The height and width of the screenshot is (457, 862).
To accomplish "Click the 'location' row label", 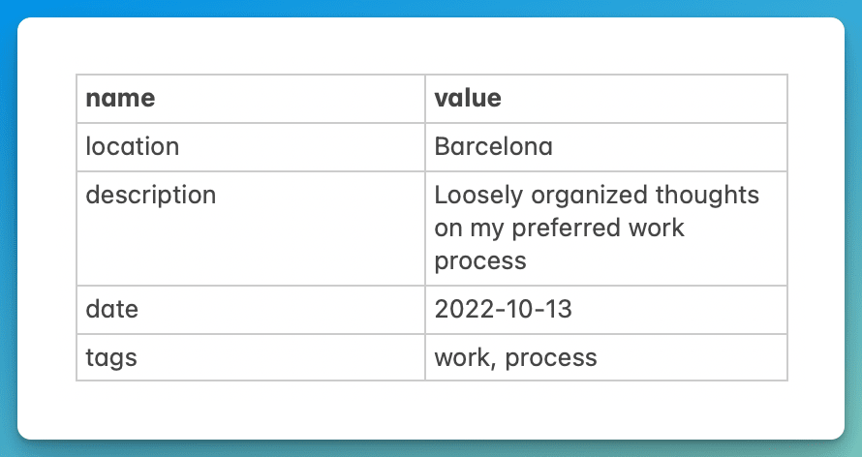I will click(133, 146).
